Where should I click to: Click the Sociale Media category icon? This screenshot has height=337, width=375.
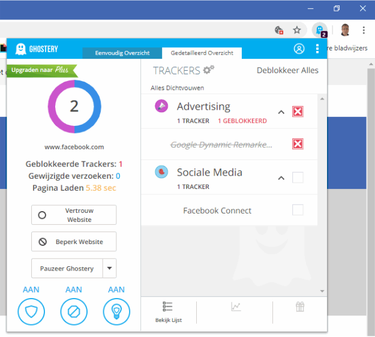[x=161, y=171]
